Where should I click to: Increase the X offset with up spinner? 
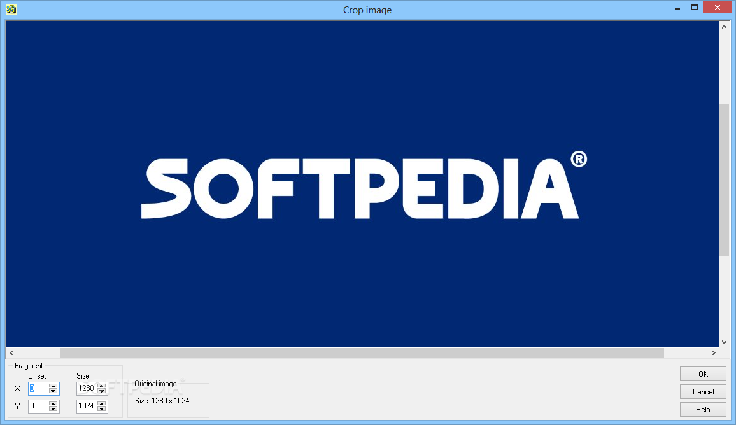point(53,386)
